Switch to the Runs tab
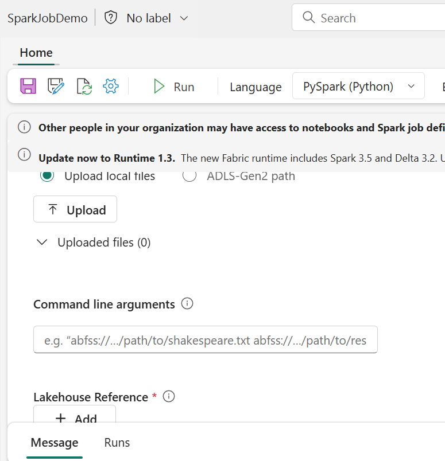 click(x=117, y=443)
